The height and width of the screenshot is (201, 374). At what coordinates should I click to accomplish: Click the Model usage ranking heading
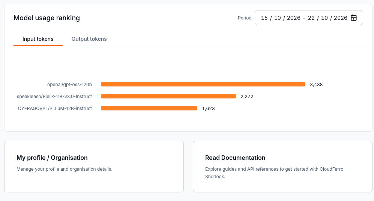(47, 18)
